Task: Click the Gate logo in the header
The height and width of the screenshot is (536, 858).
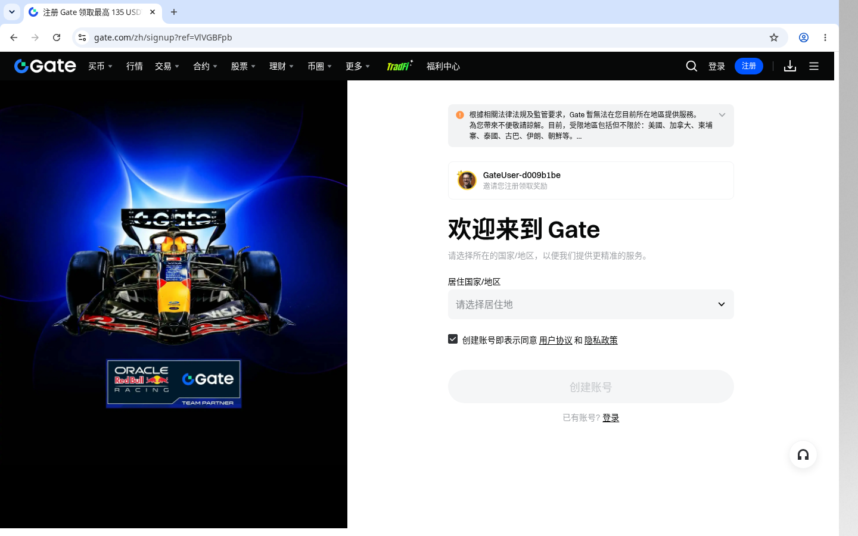Action: point(45,66)
